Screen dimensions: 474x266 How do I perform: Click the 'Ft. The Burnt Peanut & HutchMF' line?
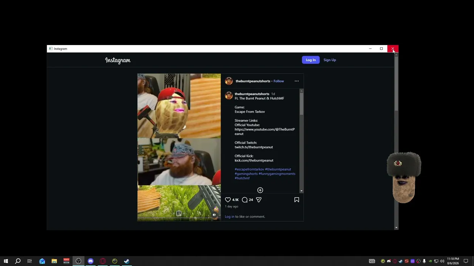click(259, 98)
